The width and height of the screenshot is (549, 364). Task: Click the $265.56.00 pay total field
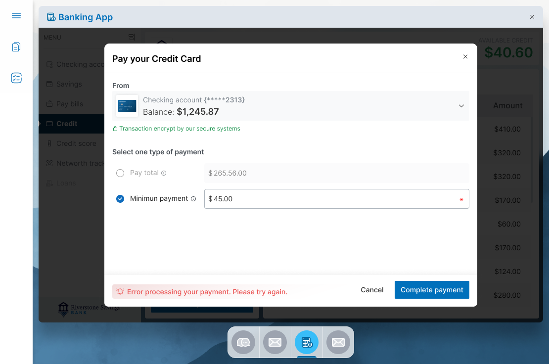coord(336,173)
